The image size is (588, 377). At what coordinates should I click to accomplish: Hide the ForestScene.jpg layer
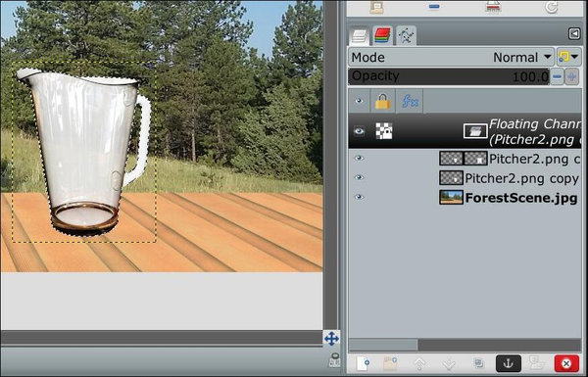(359, 197)
